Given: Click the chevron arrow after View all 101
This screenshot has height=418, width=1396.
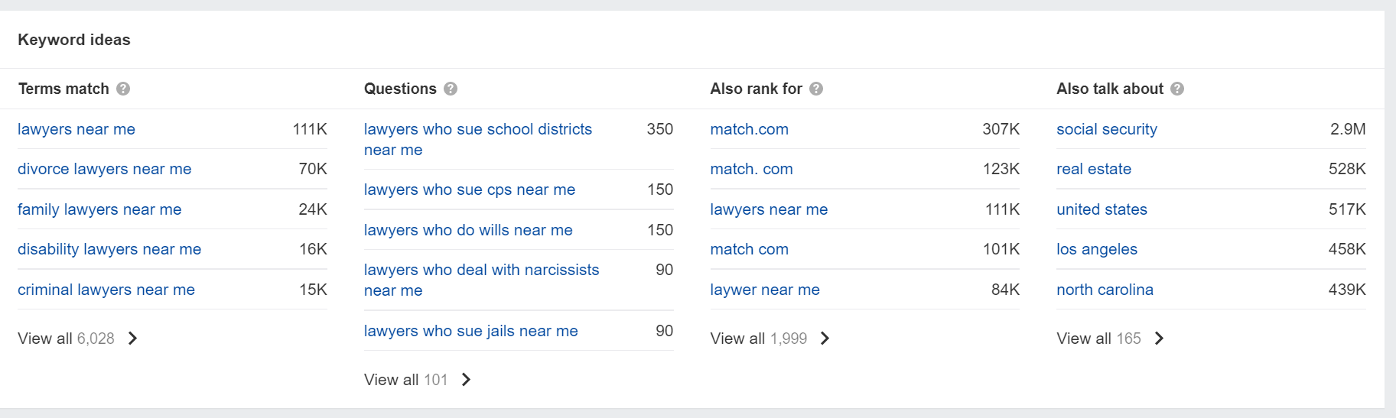Looking at the screenshot, I should (467, 380).
